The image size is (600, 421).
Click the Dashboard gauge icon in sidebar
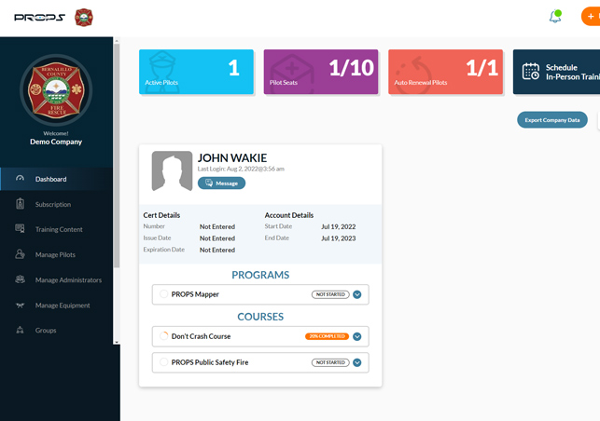21,179
